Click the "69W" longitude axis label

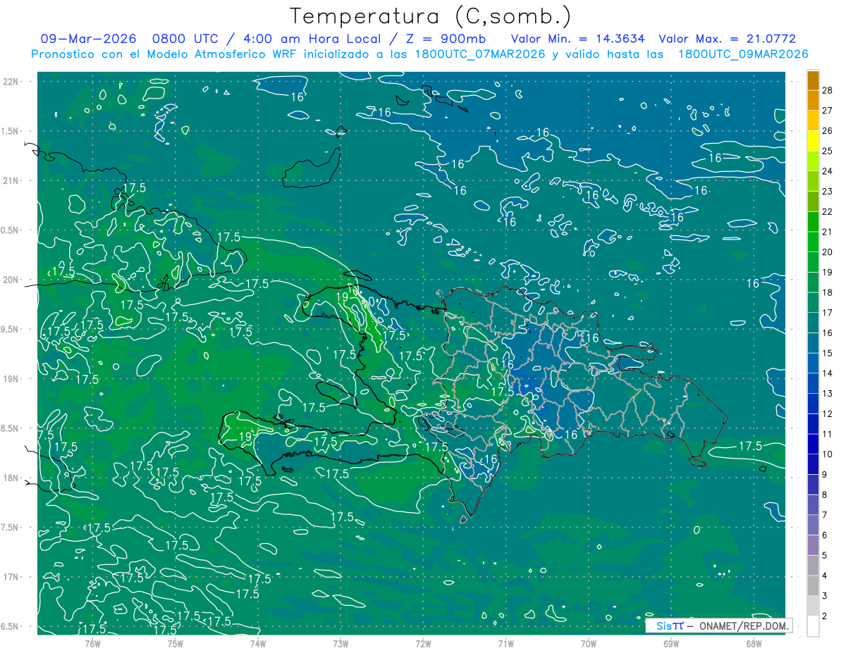click(671, 643)
